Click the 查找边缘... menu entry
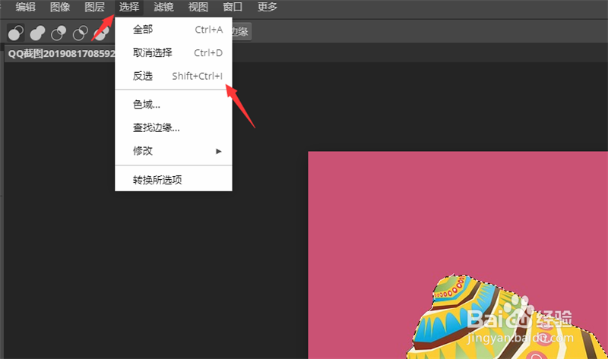 174,128
